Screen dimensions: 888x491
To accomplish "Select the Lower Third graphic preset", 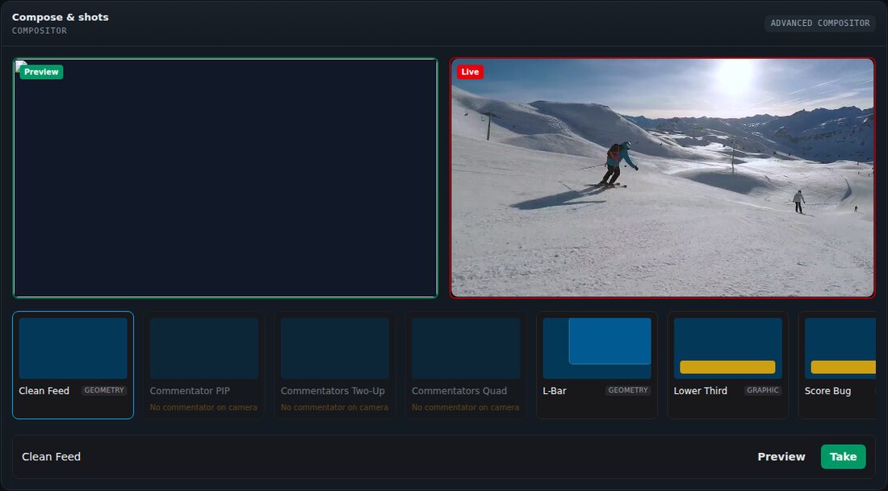I will pos(727,365).
